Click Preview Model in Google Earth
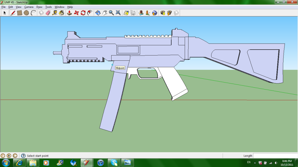This screenshot has width=298, height=167. coord(154,13)
